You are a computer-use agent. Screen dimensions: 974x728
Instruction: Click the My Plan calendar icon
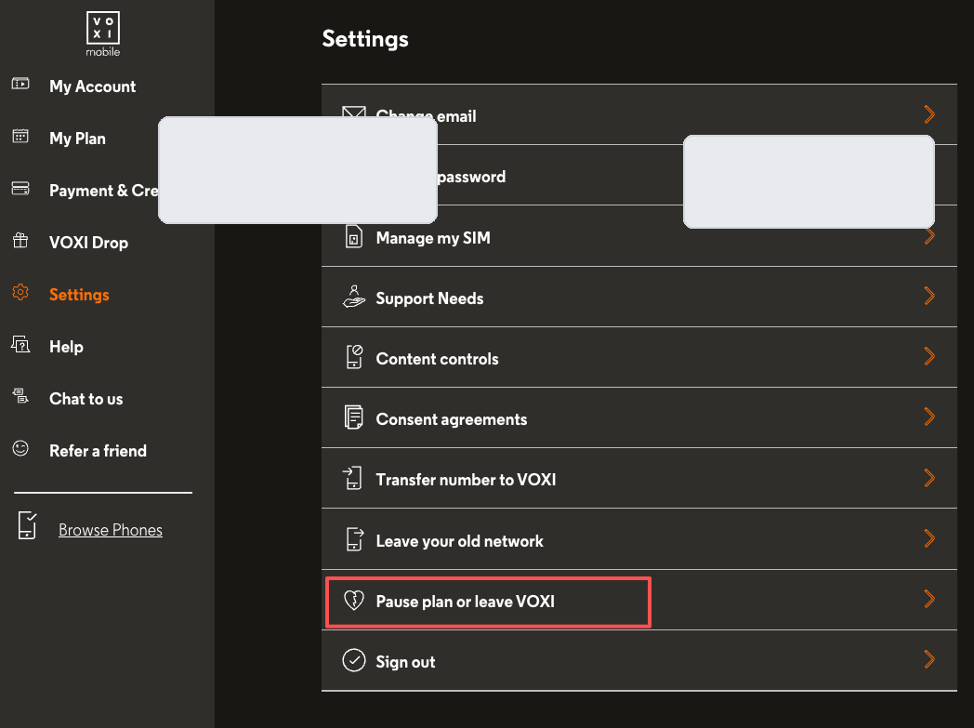pos(20,136)
